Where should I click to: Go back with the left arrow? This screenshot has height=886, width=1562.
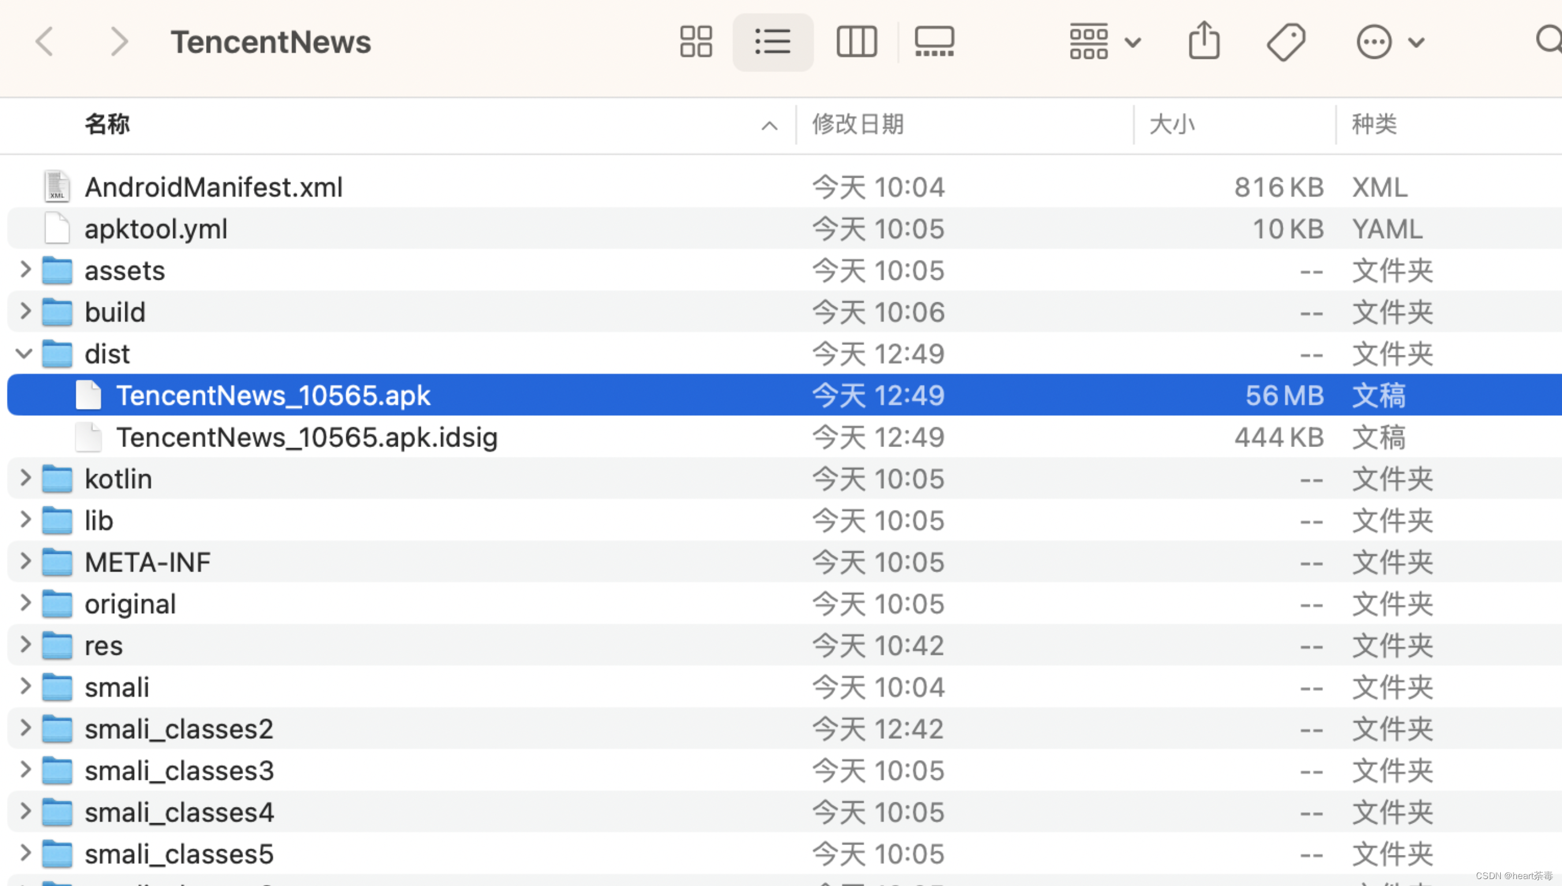[x=45, y=42]
